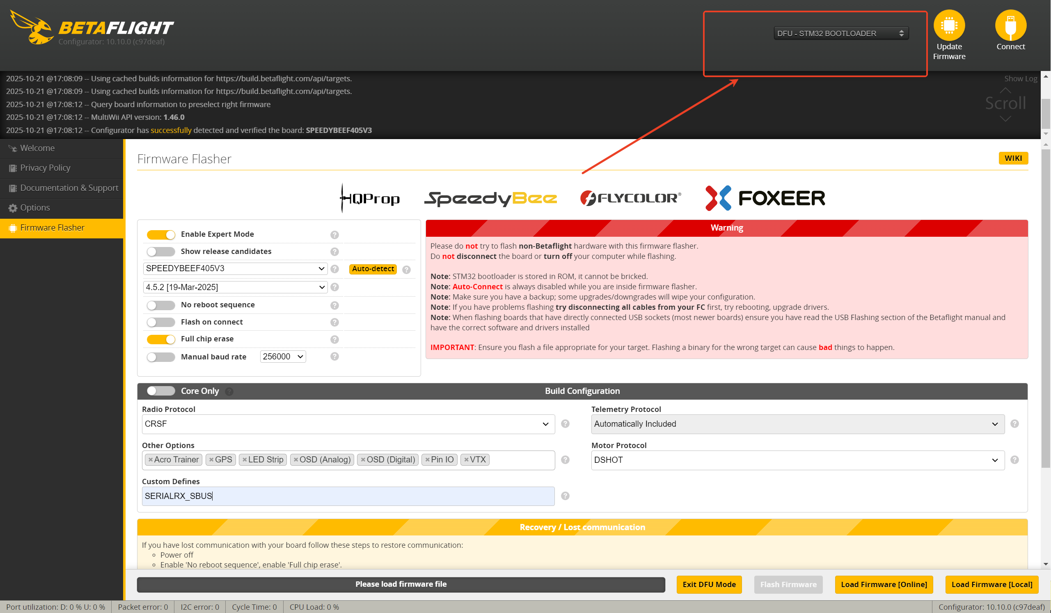This screenshot has width=1051, height=613.
Task: Click the Connect USB icon
Action: pos(1010,25)
